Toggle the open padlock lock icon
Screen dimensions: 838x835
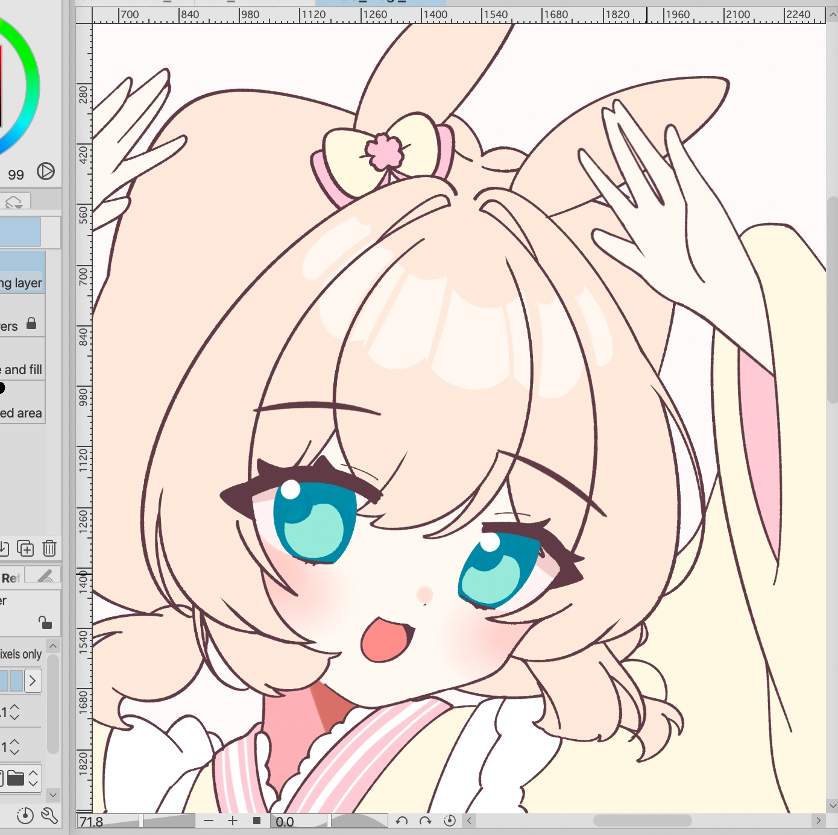(x=45, y=622)
